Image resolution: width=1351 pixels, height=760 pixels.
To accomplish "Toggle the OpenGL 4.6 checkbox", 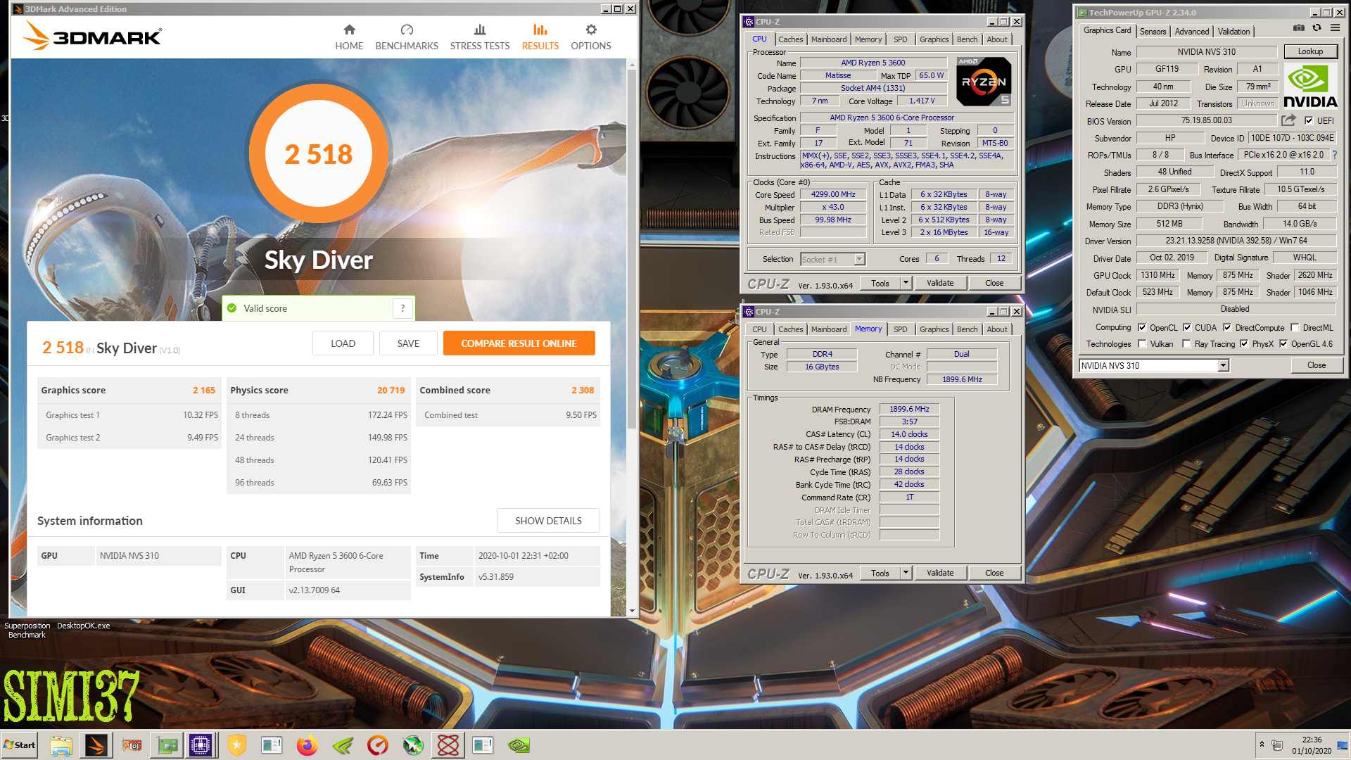I will coord(1283,344).
